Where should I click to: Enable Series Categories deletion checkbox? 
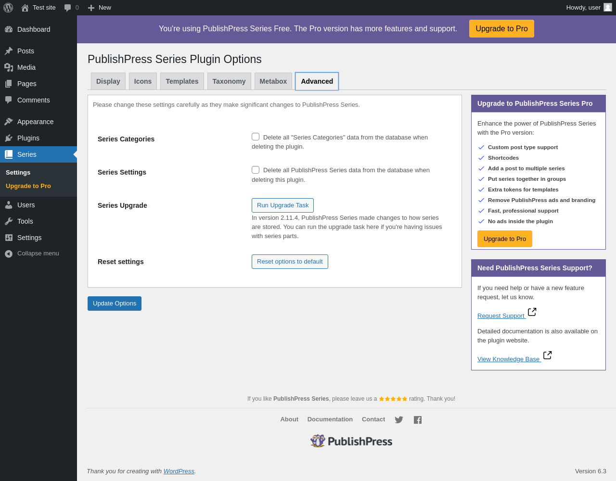tap(256, 137)
